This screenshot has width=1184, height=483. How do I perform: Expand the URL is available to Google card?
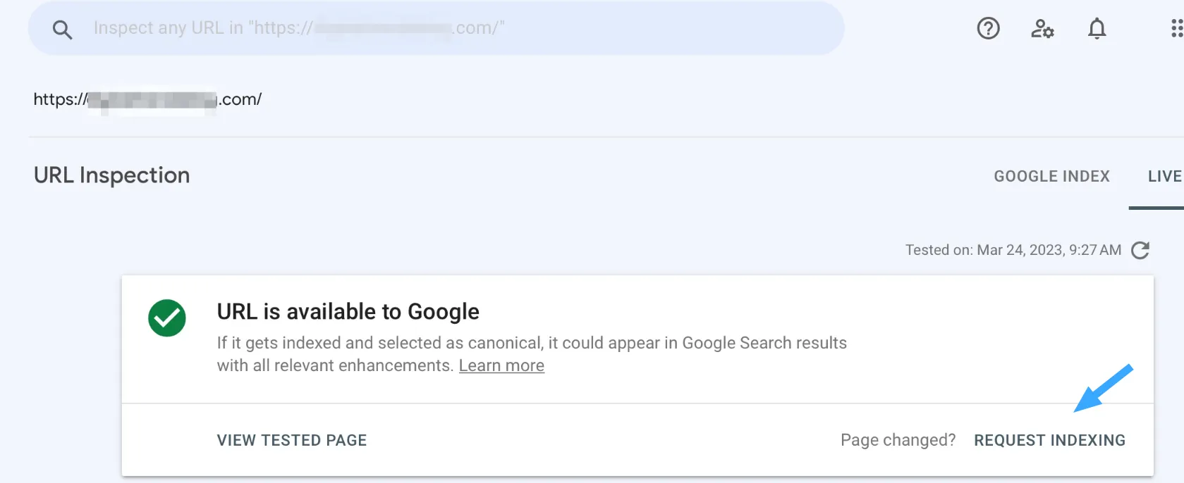[348, 311]
